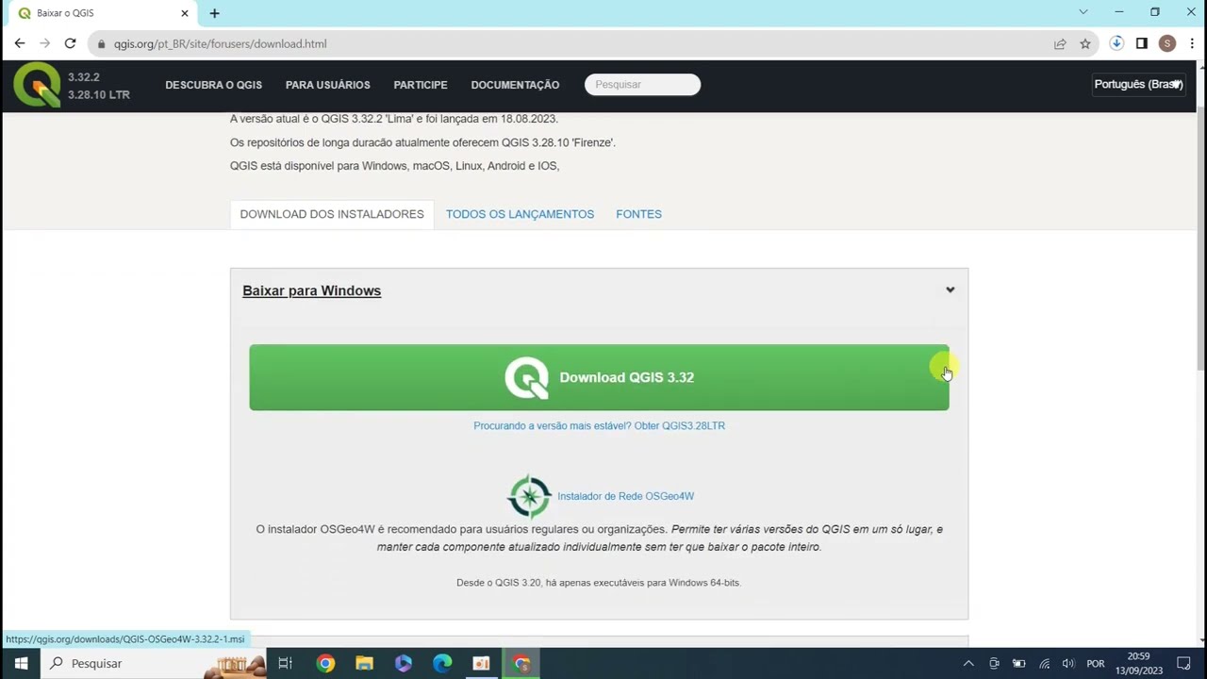Open the Chrome tab search chevron
This screenshot has width=1207, height=679.
(1083, 12)
